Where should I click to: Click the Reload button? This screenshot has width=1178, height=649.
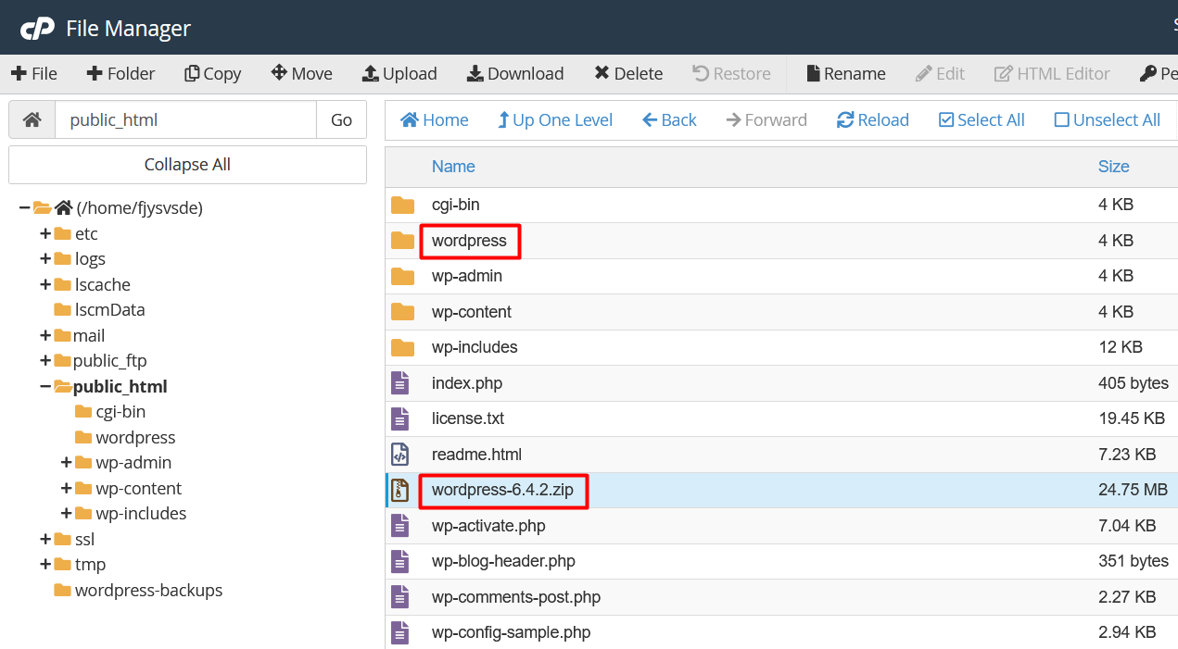[872, 120]
